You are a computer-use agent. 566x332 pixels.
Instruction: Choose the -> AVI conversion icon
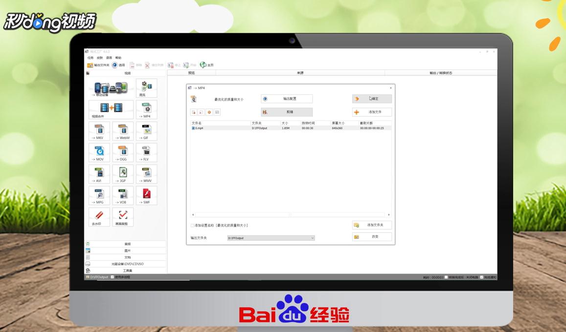point(99,174)
